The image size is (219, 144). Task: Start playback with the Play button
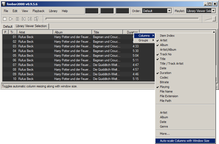pos(11,19)
